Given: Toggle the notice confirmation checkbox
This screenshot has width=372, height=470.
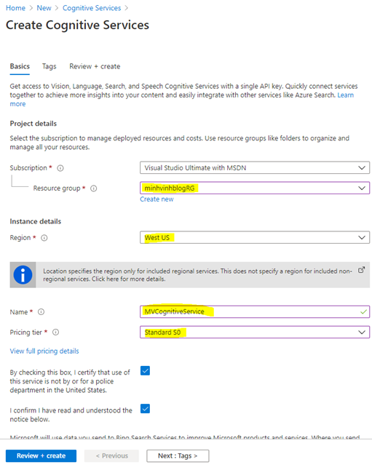Looking at the screenshot, I should pyautogui.click(x=145, y=409).
